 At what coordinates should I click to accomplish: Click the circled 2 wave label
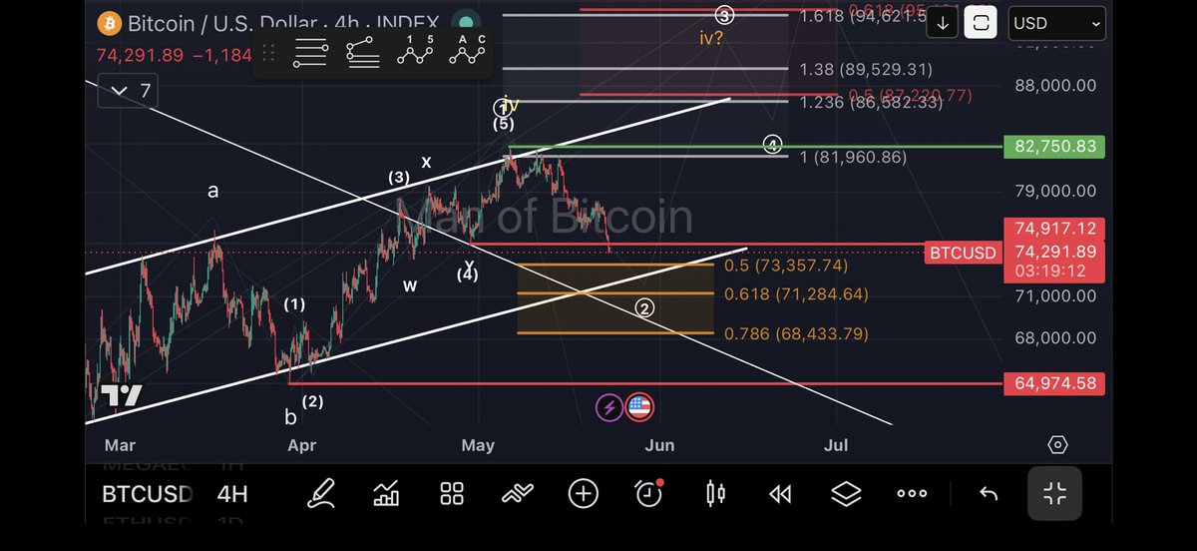[x=645, y=308]
